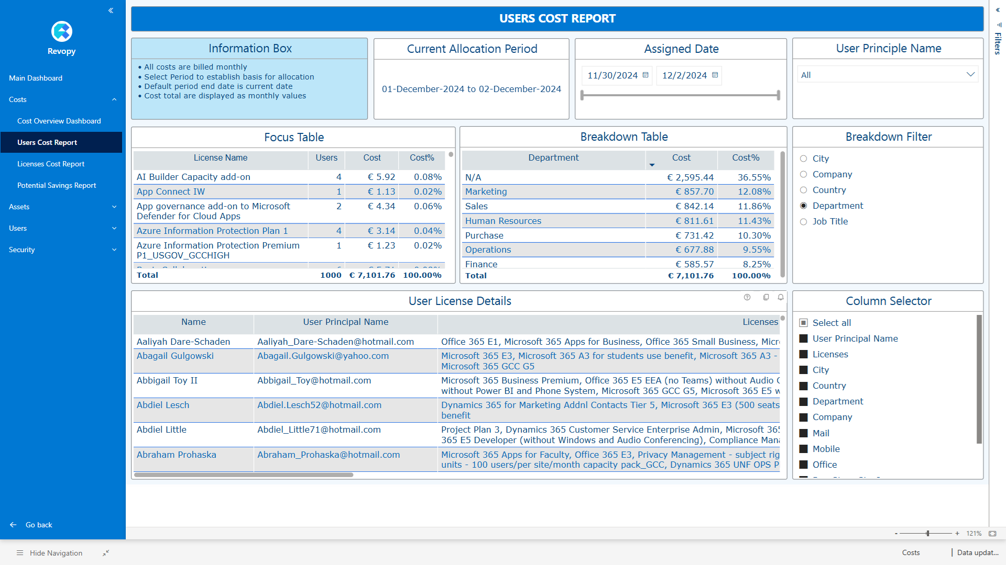
Task: Click the fit to page icon
Action: point(992,534)
